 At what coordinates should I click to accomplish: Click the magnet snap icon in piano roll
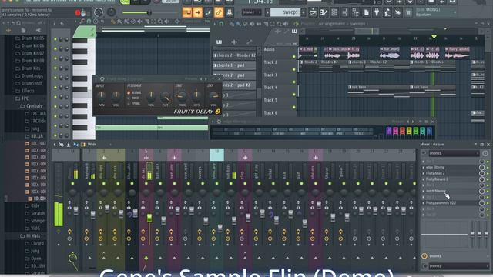89,22
